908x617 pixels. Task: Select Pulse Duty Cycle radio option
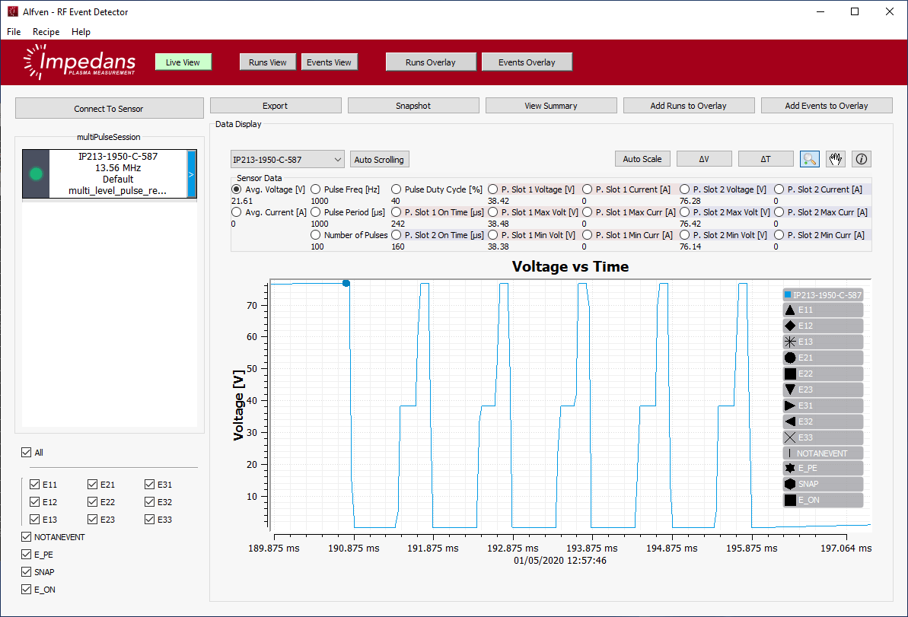[x=397, y=189]
